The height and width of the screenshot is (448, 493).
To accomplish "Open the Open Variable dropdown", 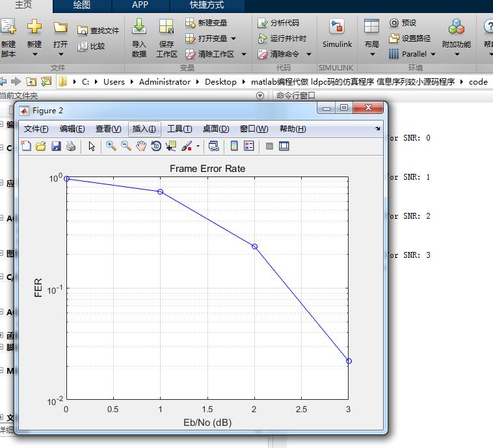I will click(233, 38).
